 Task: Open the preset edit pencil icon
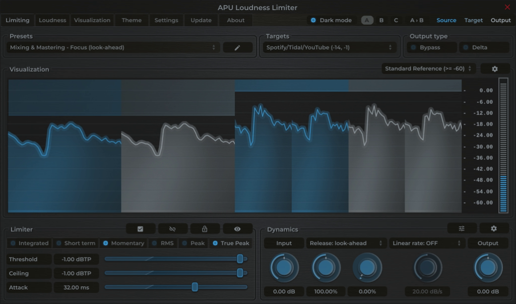coord(237,47)
